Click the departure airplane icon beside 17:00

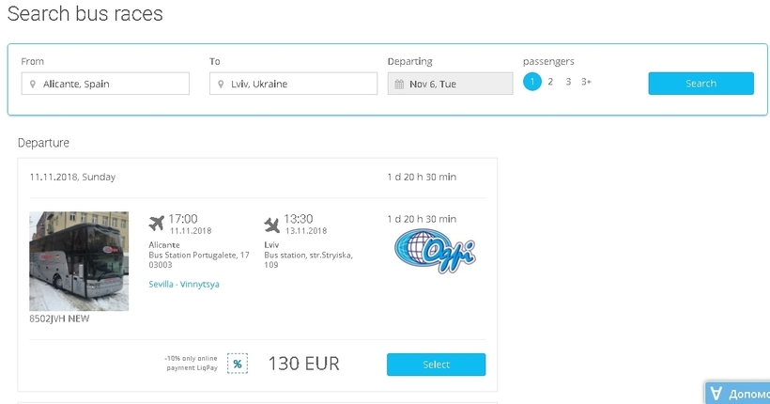point(156,223)
